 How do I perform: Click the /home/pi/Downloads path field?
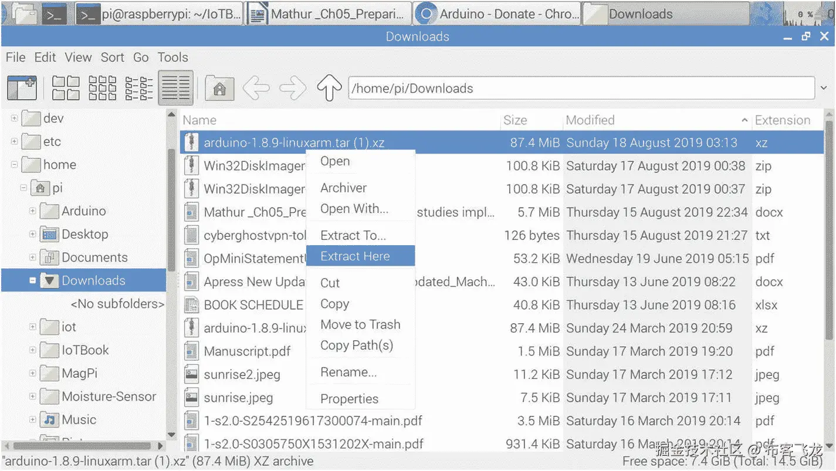(581, 89)
